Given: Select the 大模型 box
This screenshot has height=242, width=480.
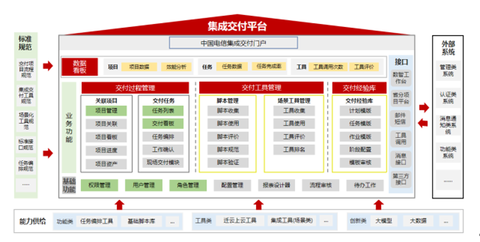Looking at the screenshot, I should tap(383, 221).
